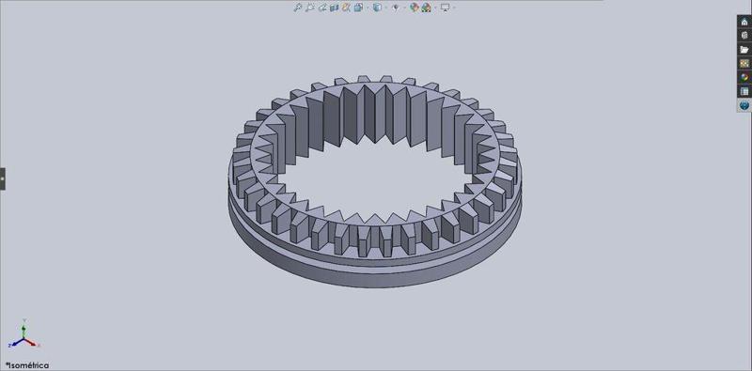This screenshot has width=752, height=371.
Task: Change the Display Style cube
Action: (377, 8)
